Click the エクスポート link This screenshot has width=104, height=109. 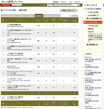pyautogui.click(x=75, y=16)
